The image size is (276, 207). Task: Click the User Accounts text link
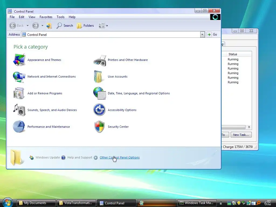pos(118,77)
